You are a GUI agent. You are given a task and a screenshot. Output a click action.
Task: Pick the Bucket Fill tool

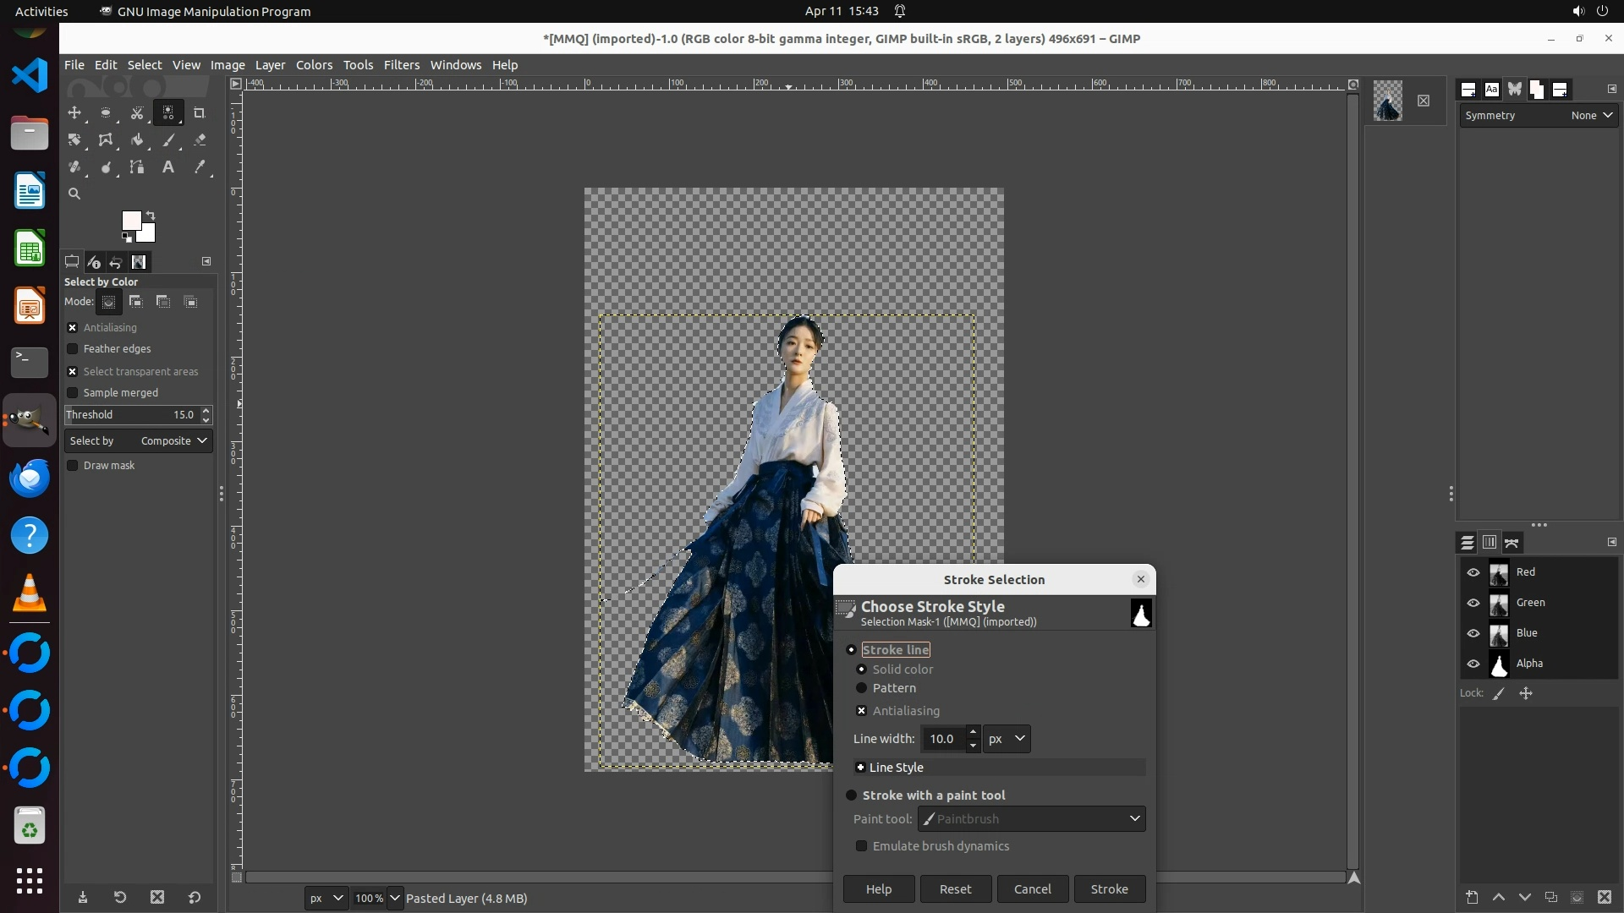pyautogui.click(x=137, y=140)
